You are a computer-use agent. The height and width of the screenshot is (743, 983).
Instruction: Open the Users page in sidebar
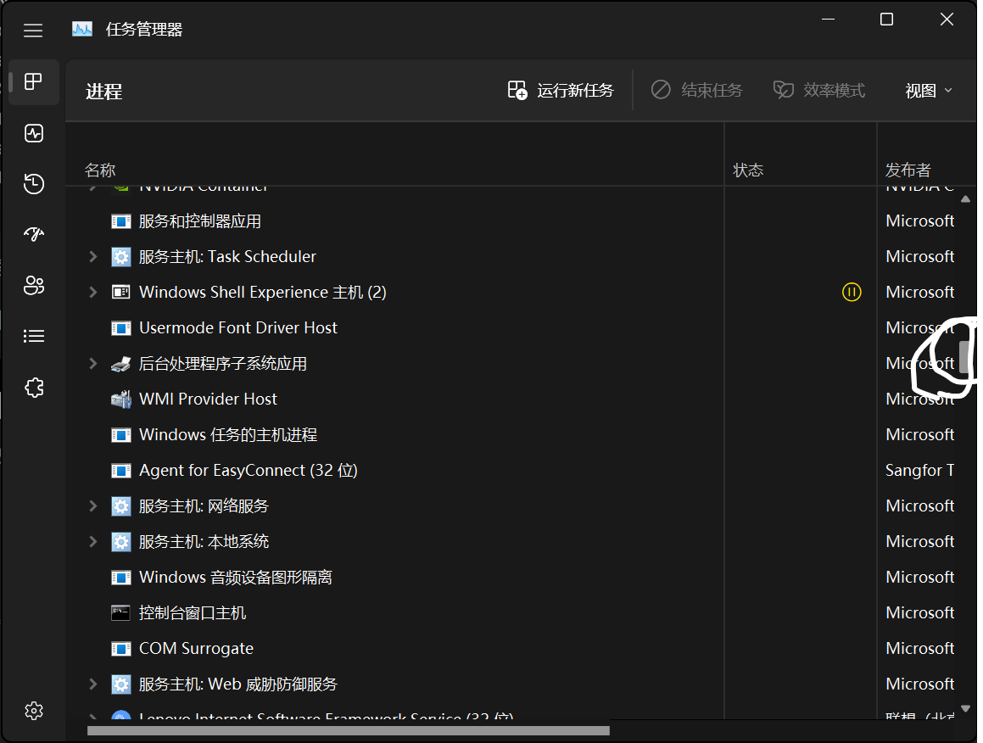coord(34,285)
